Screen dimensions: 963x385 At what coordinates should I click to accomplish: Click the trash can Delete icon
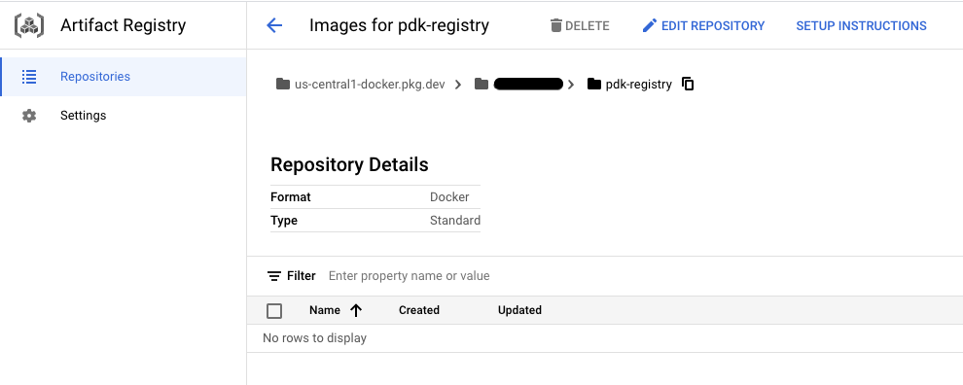click(x=555, y=25)
